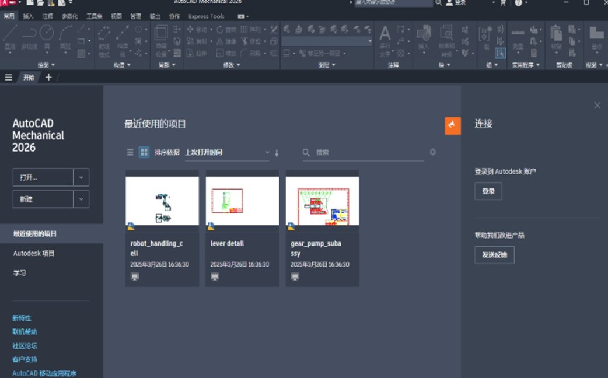Switch to the 工具集 ribbon tab
This screenshot has height=378, width=608.
click(x=94, y=16)
